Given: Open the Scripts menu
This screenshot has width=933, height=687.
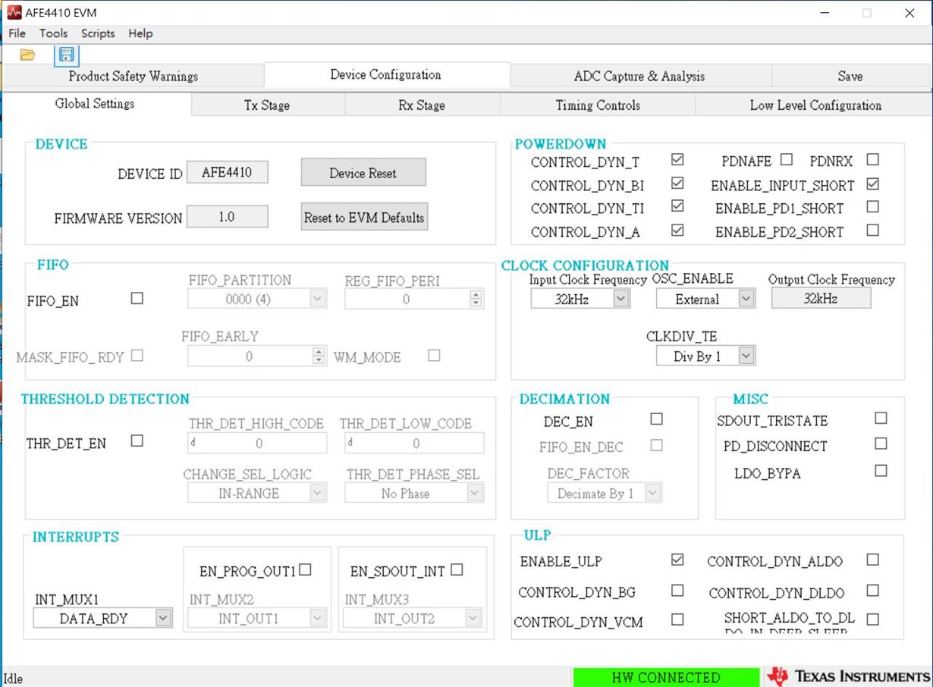Looking at the screenshot, I should 98,33.
